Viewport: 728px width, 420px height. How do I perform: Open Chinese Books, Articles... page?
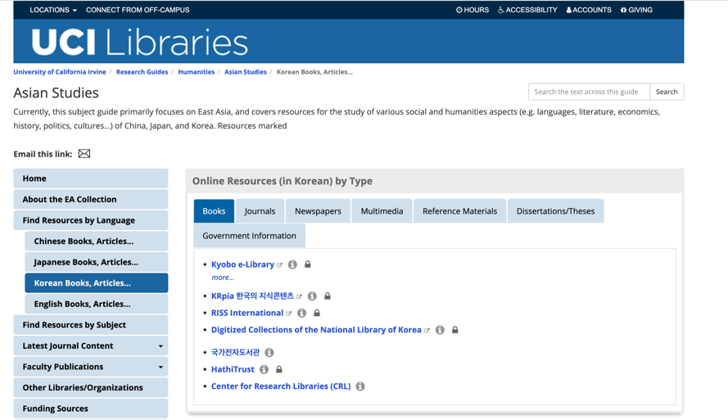point(97,242)
